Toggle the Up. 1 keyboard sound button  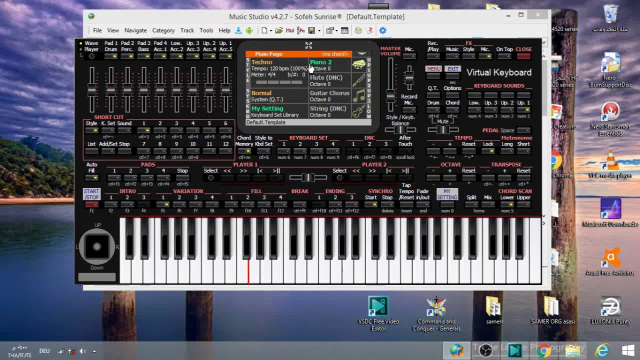[x=523, y=109]
